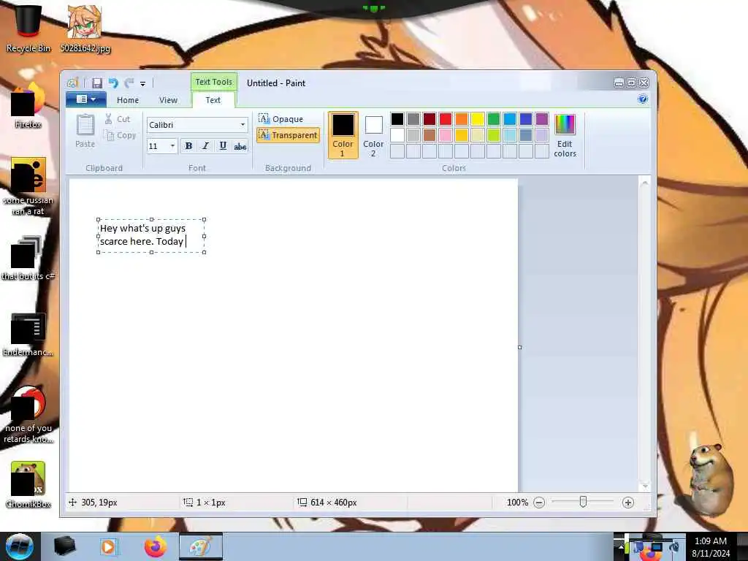
Task: Open Firefox from the taskbar
Action: [x=156, y=546]
